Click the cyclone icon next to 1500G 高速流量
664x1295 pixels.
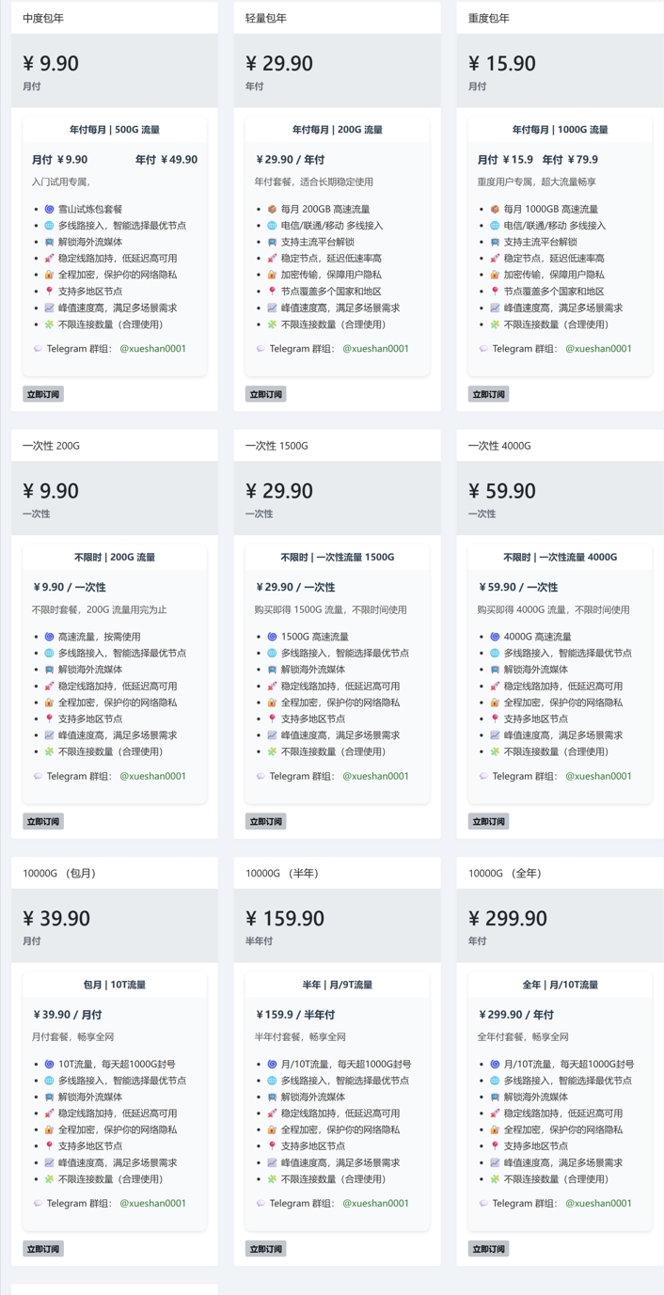click(x=272, y=637)
